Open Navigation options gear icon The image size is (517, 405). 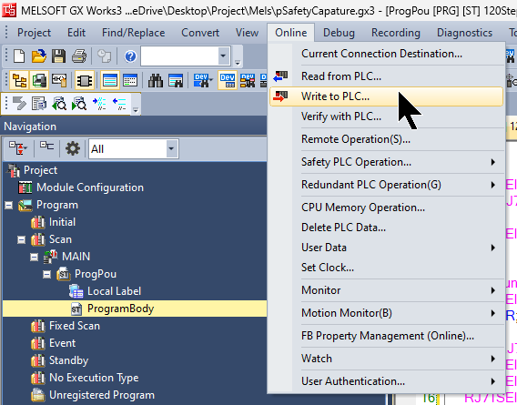click(x=73, y=148)
